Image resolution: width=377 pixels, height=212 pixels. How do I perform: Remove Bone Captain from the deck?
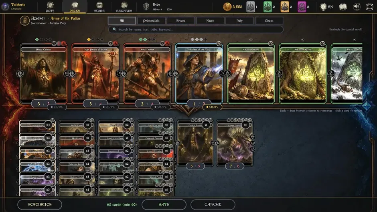point(116,126)
